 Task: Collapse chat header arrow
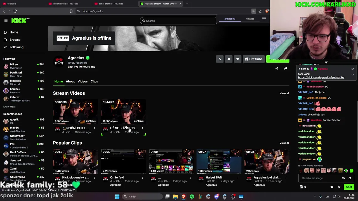click(326, 62)
